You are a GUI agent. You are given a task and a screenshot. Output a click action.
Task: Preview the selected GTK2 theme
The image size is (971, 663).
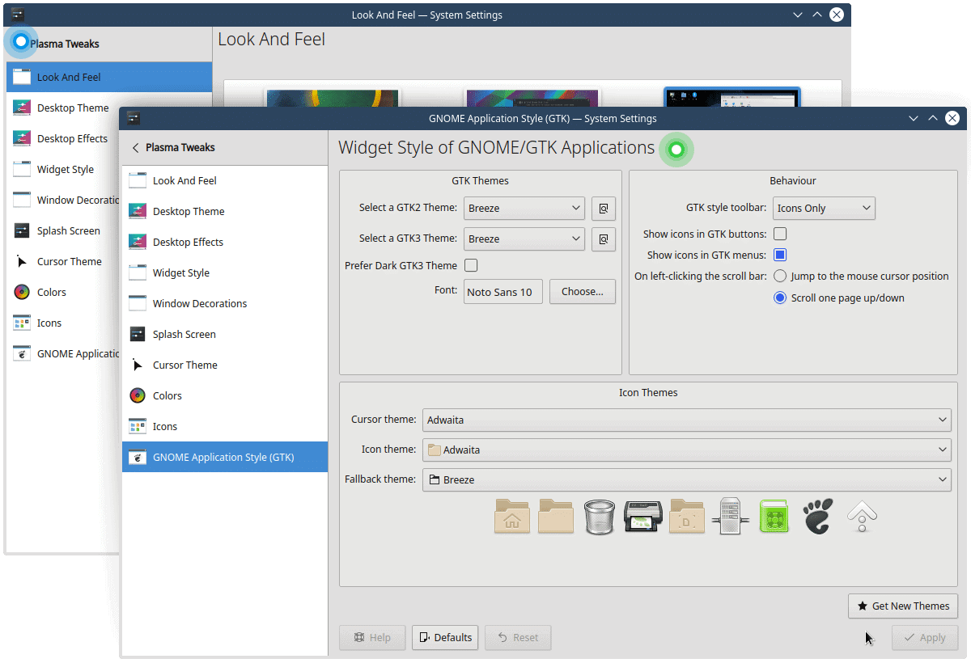click(604, 209)
